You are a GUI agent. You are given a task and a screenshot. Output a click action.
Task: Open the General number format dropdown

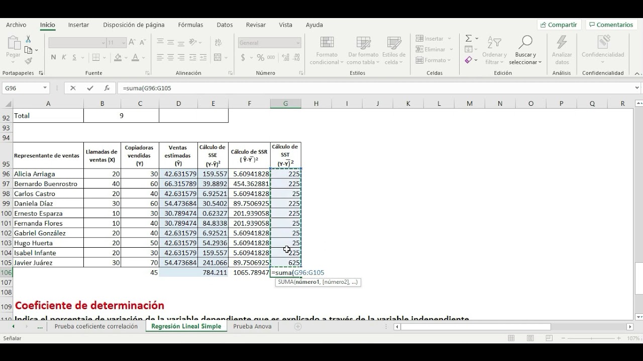pyautogui.click(x=298, y=43)
